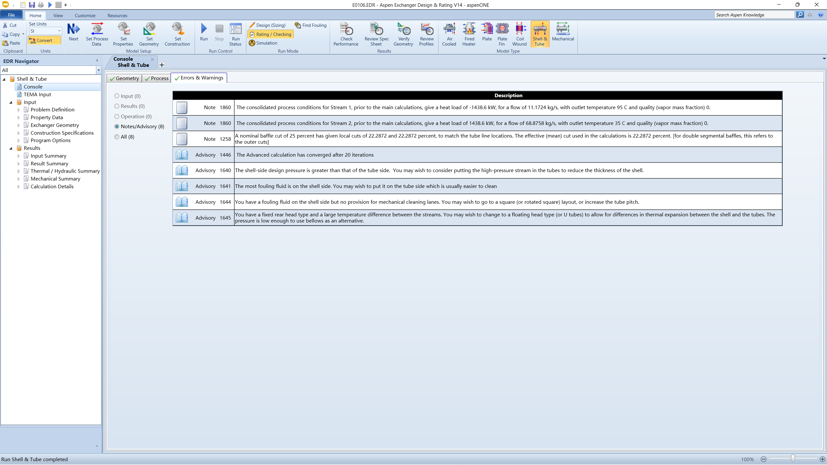This screenshot has width=827, height=465.
Task: Switch to the Geometry tab
Action: coord(124,78)
